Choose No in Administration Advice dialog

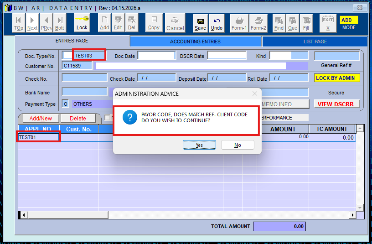pyautogui.click(x=238, y=145)
